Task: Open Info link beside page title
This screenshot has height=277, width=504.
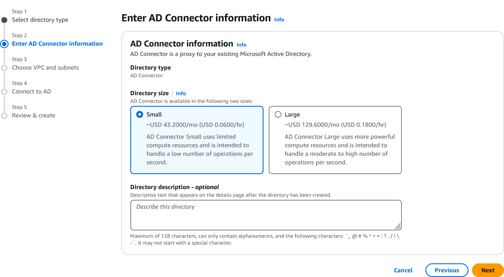Action: (x=279, y=20)
